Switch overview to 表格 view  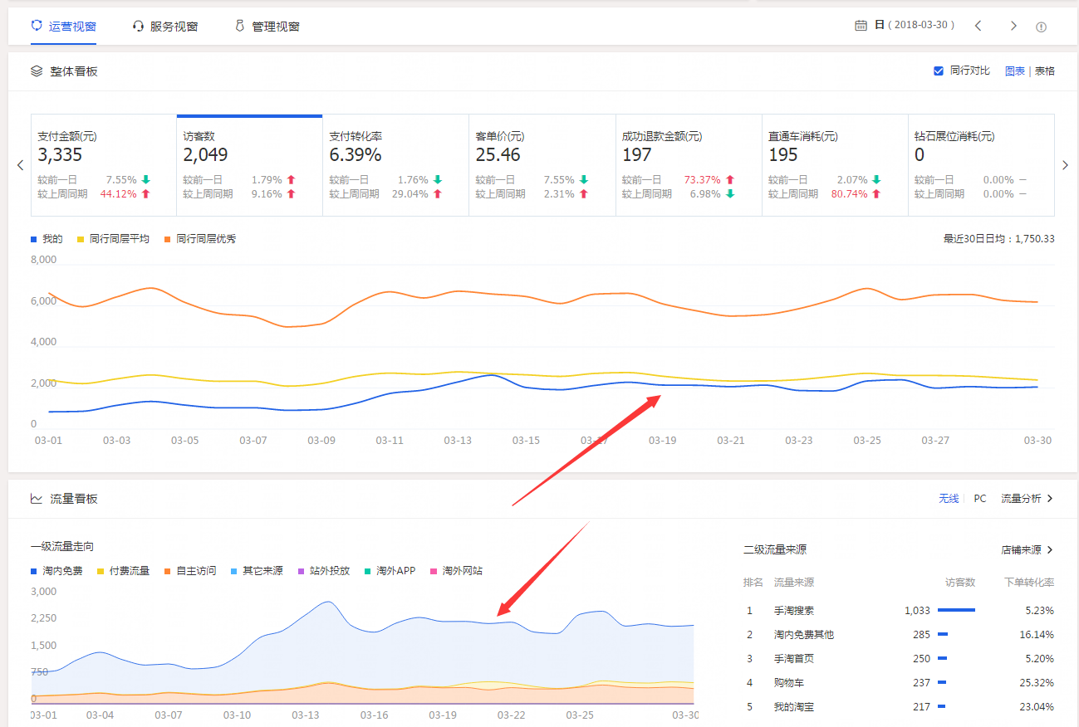(x=1044, y=71)
